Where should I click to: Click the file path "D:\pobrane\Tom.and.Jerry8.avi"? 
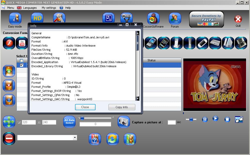[89, 37]
